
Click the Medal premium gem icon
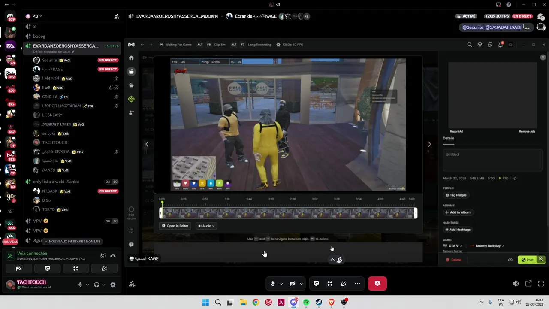480,45
